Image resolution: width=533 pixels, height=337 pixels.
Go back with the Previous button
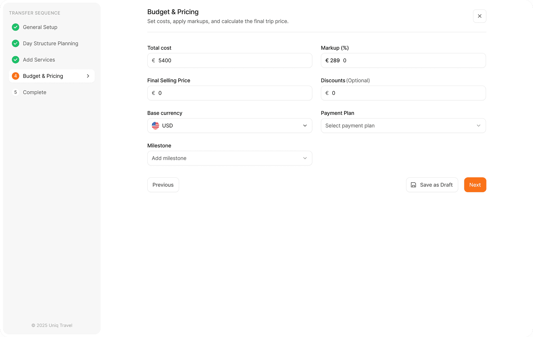163,185
